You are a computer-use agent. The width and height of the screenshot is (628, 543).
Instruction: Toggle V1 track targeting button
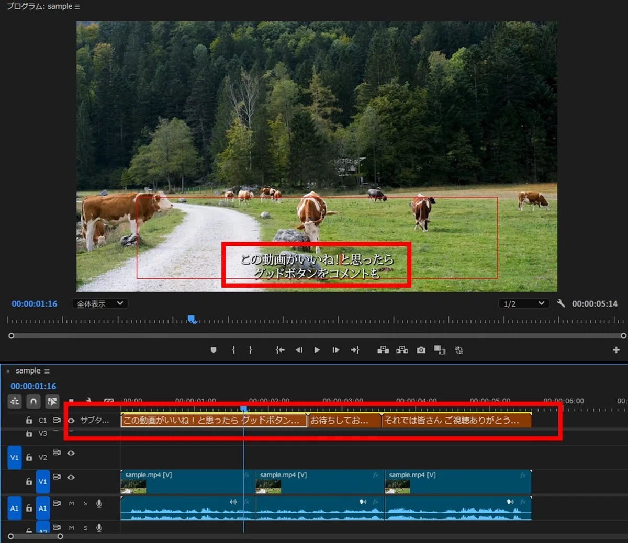[43, 481]
